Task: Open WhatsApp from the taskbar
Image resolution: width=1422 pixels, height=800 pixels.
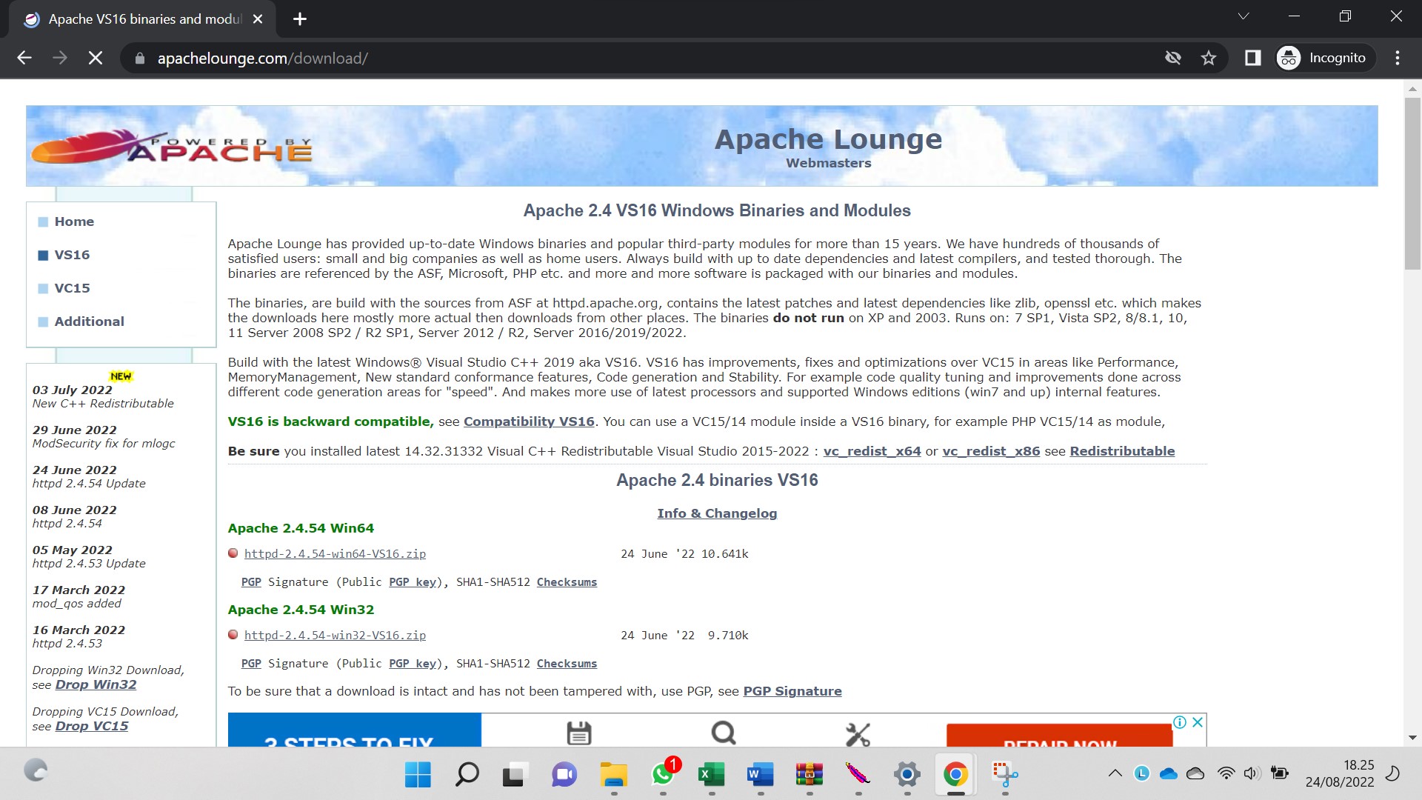Action: tap(661, 776)
